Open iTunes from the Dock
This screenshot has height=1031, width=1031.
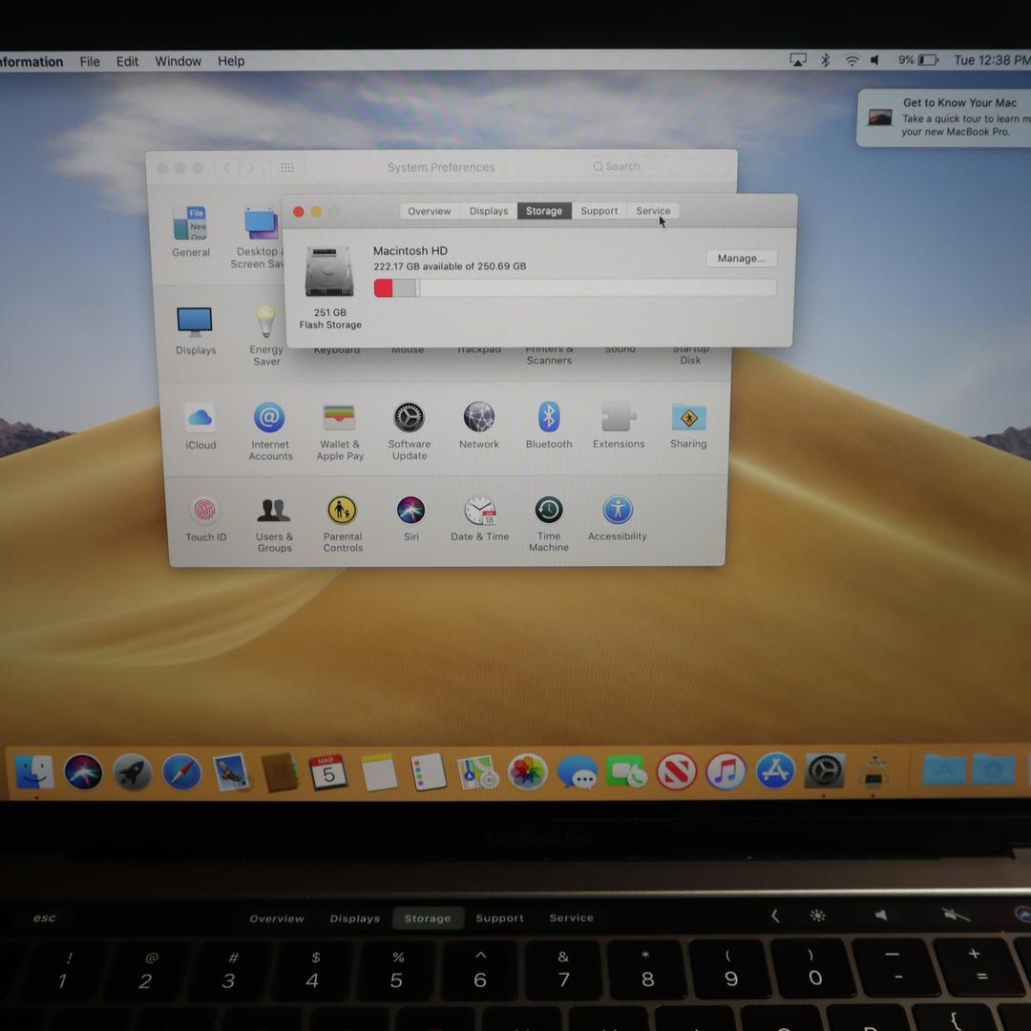coord(726,772)
